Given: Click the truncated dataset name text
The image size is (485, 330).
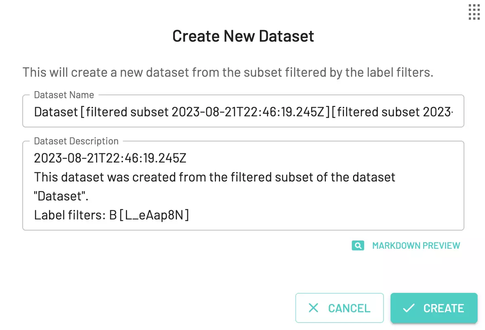Looking at the screenshot, I should click(243, 111).
